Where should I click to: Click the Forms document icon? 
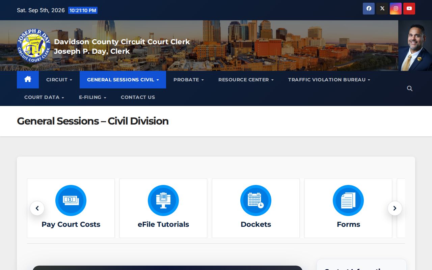348,200
